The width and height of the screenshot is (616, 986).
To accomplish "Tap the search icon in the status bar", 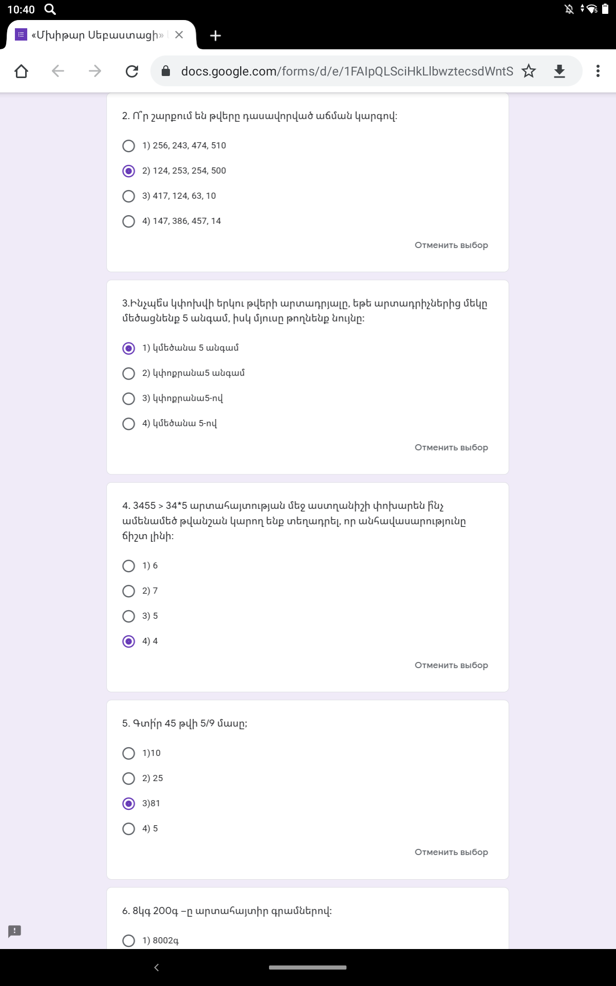I will (x=50, y=9).
